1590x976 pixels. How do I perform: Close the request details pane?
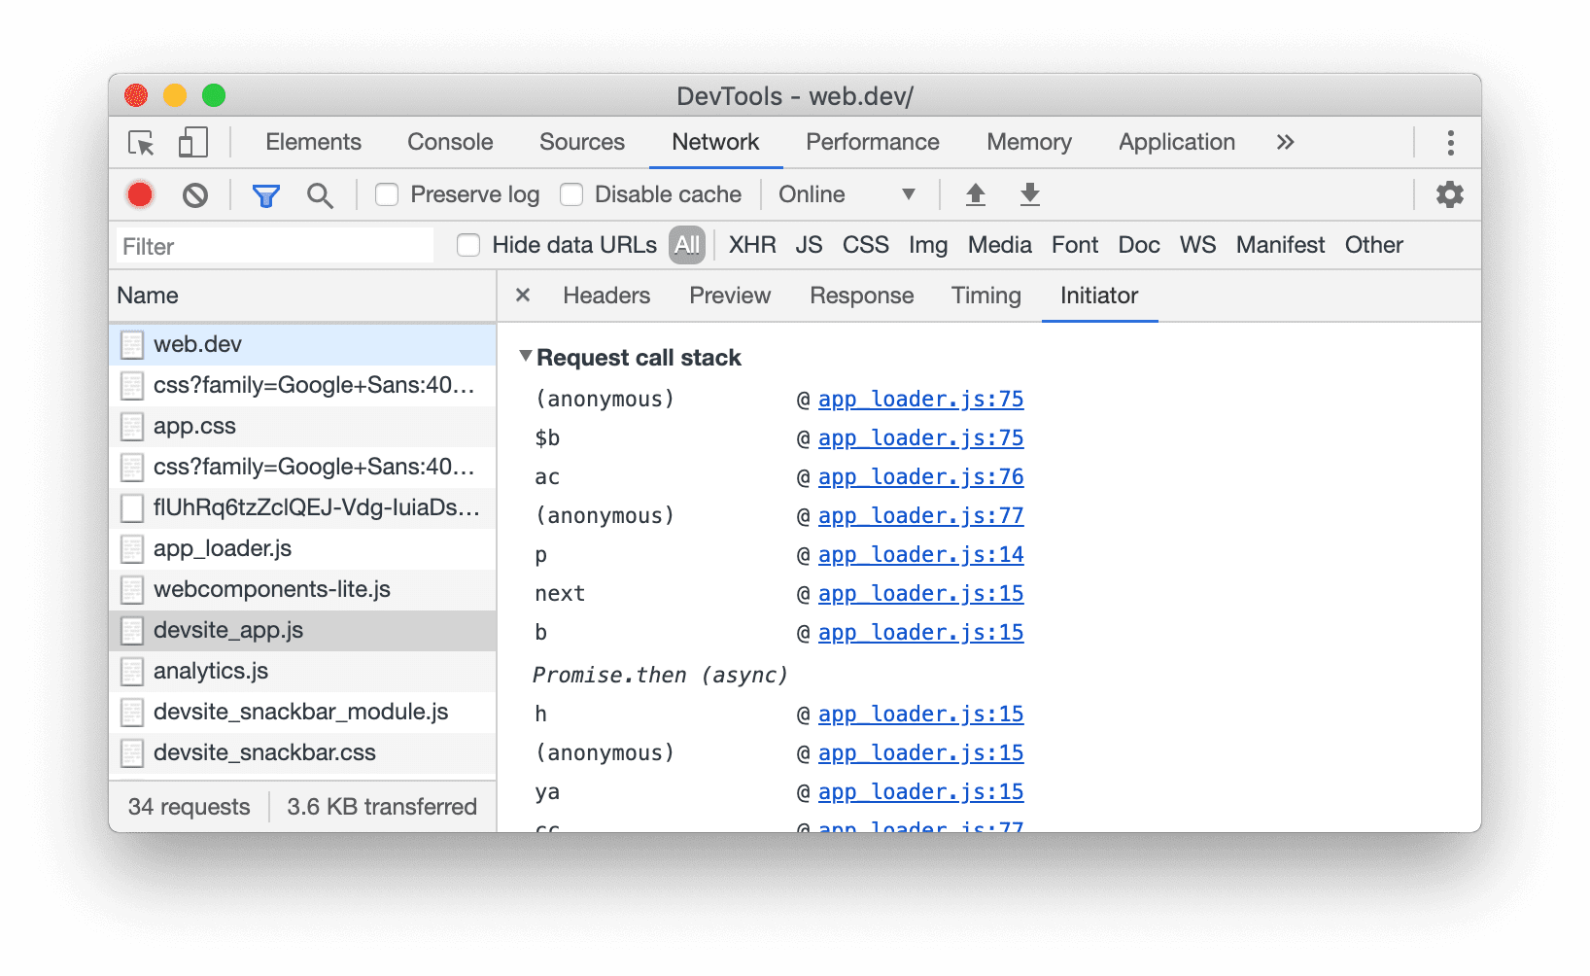point(522,296)
